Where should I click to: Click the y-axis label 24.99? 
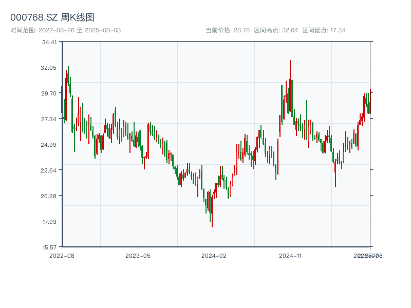(48, 145)
